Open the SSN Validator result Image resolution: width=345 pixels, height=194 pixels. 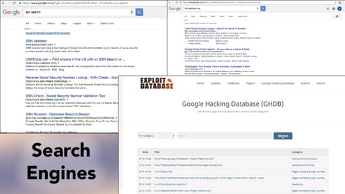36,41
